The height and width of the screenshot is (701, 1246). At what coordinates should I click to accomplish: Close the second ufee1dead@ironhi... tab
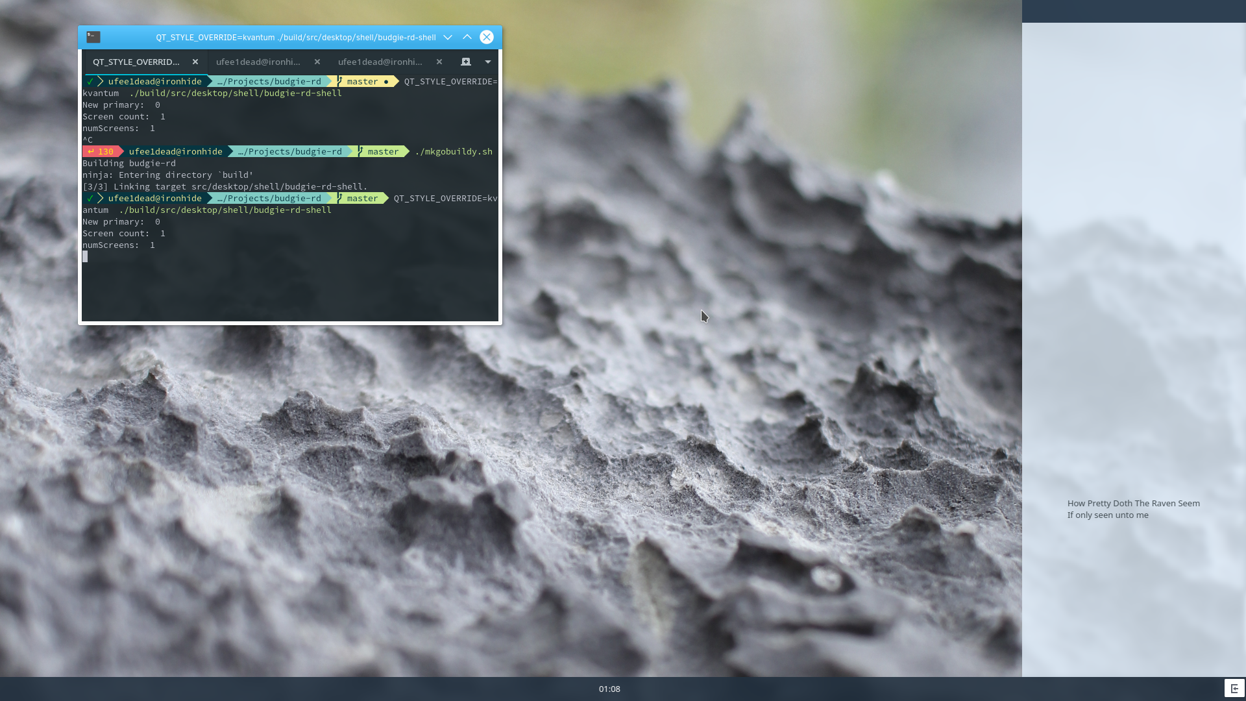317,62
